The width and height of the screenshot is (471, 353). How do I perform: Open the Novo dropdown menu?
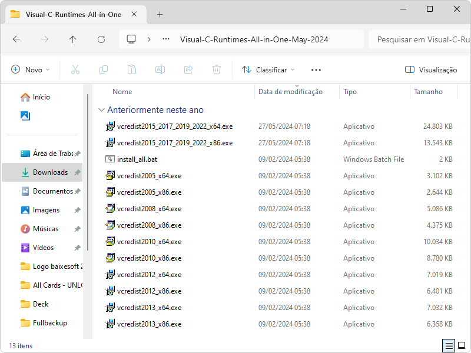click(31, 69)
